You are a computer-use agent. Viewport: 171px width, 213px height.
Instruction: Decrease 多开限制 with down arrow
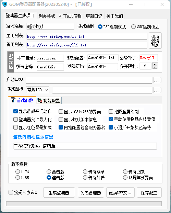(x=155, y=67)
